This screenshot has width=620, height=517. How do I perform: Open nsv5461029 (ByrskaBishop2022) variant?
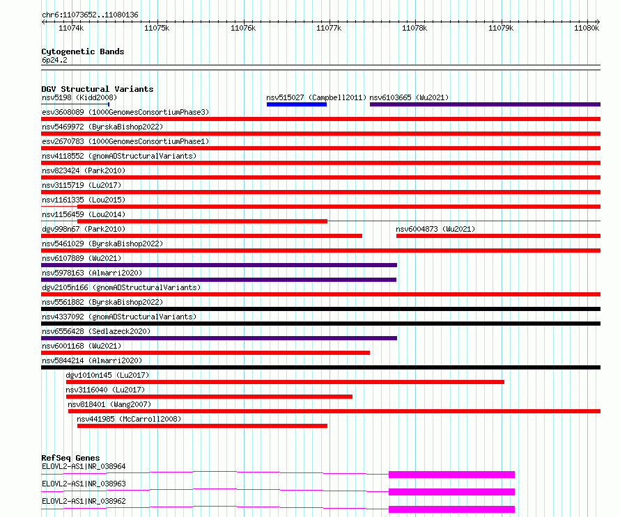pos(102,244)
